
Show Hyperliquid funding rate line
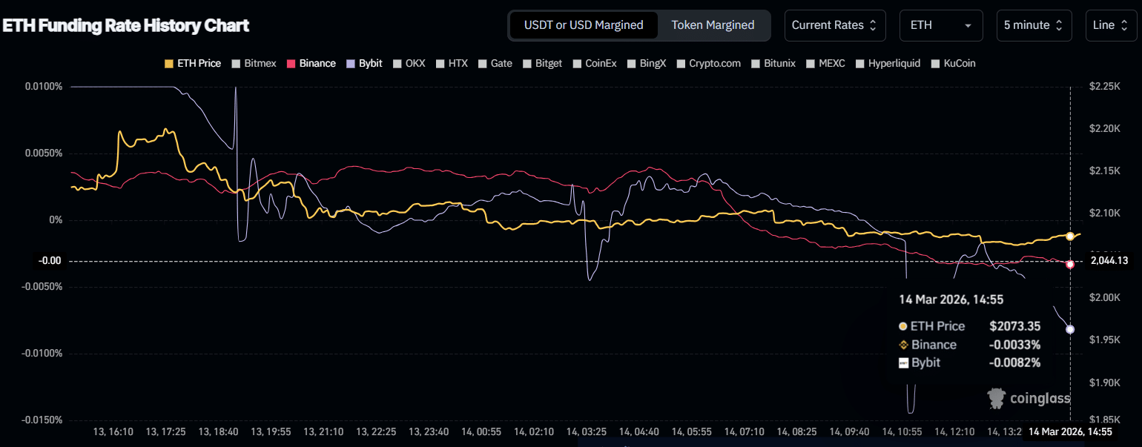(x=888, y=64)
